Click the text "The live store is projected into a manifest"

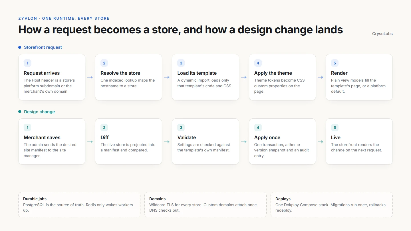pyautogui.click(x=128, y=147)
